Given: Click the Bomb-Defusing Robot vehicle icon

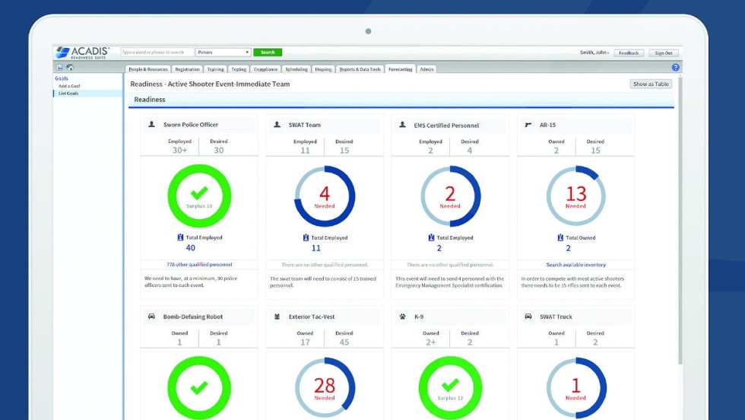Looking at the screenshot, I should (x=152, y=317).
